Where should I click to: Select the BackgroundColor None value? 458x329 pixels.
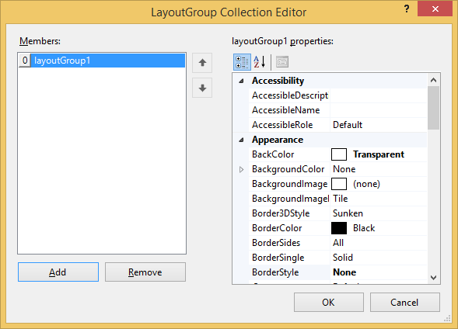coord(344,169)
